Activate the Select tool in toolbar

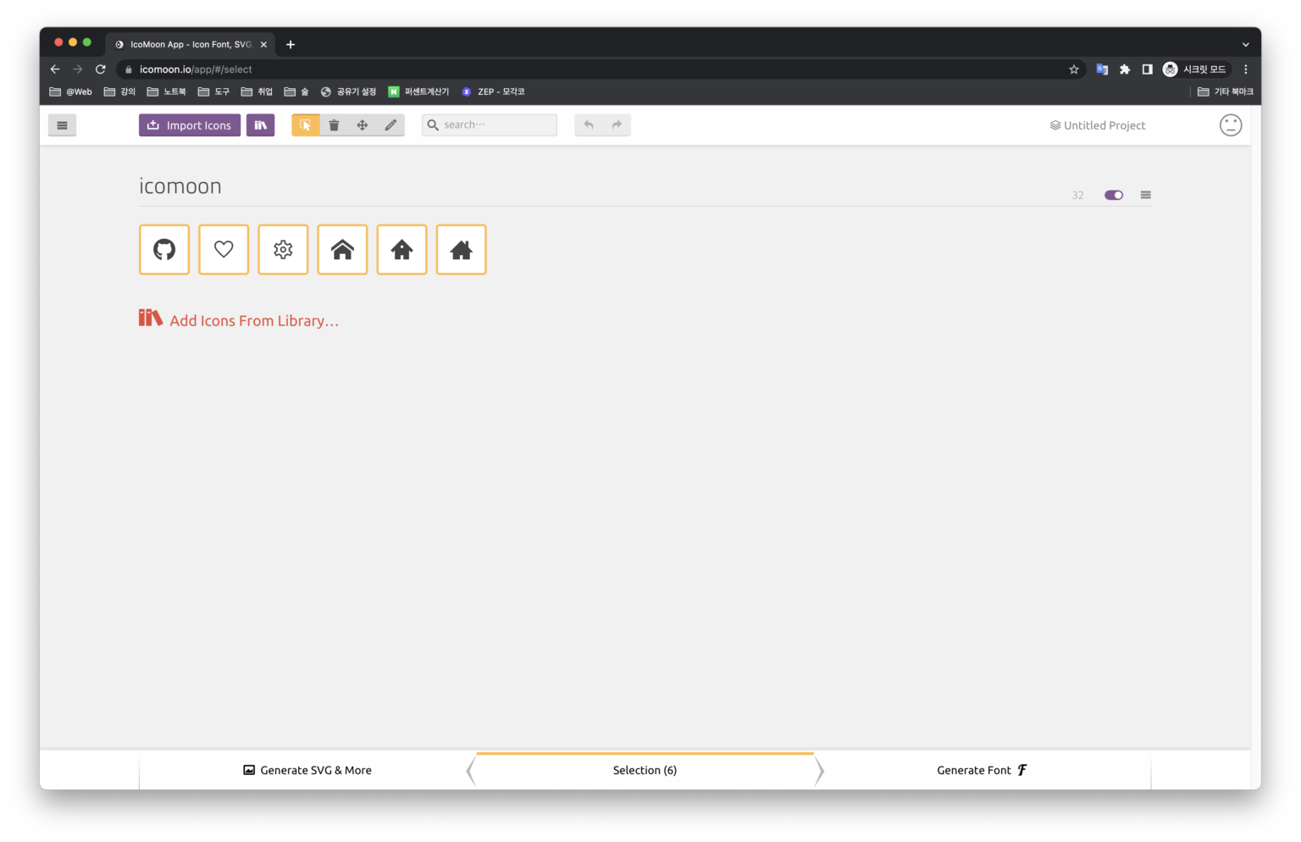click(x=306, y=125)
